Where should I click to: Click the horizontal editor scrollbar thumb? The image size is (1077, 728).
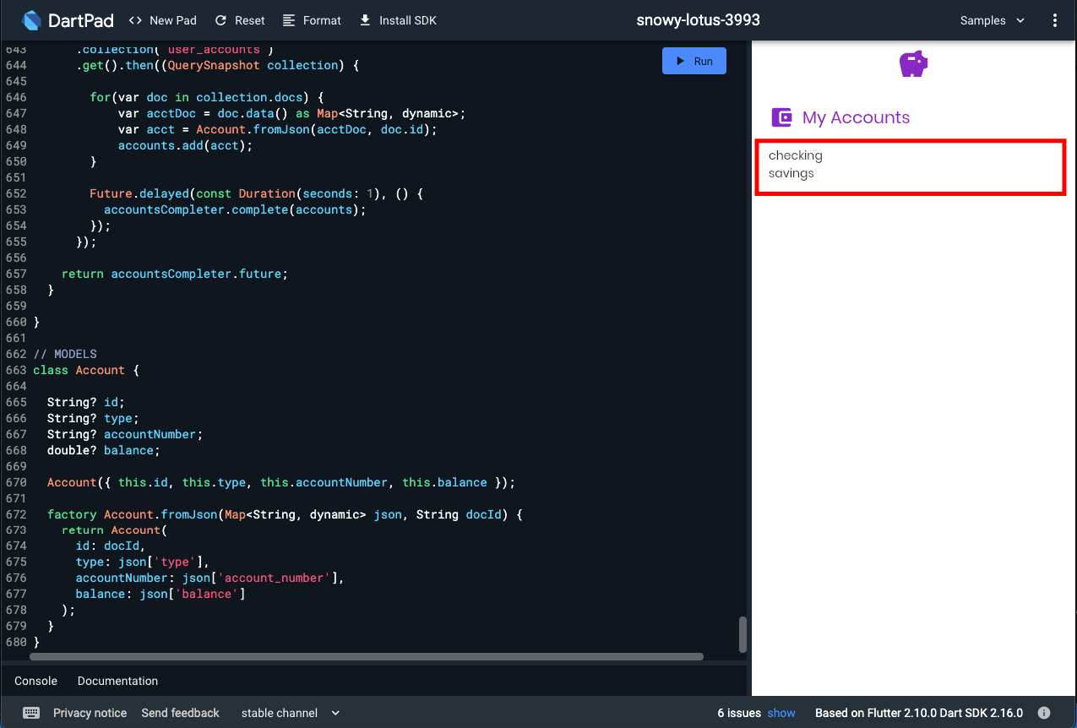tap(367, 656)
